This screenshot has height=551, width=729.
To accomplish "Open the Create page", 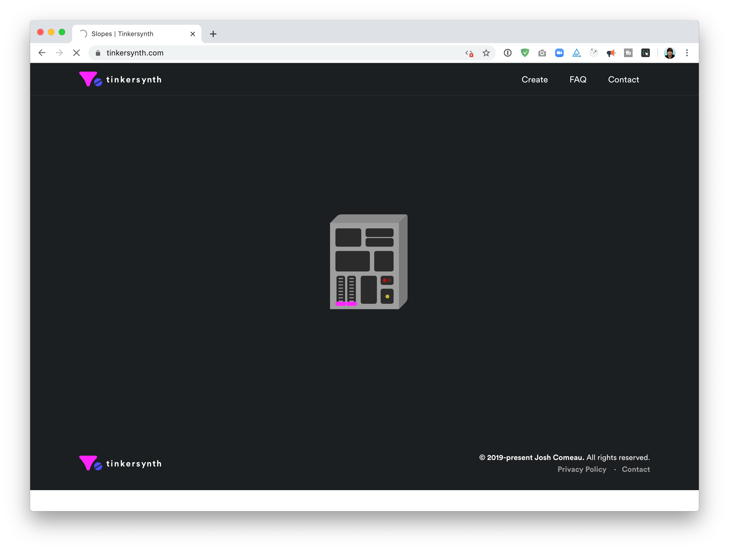I will [x=535, y=79].
